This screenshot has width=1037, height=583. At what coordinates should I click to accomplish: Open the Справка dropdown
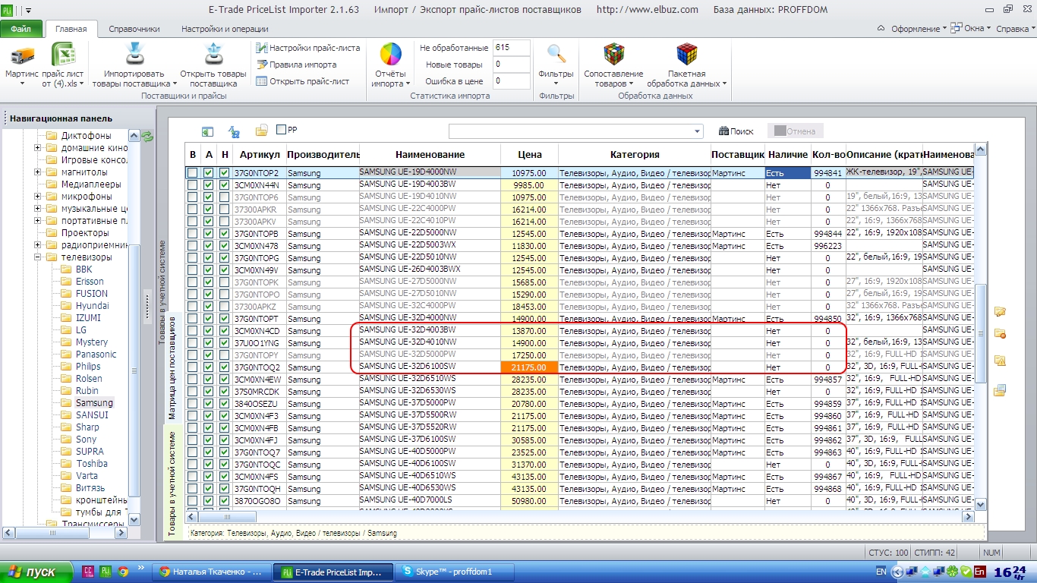click(1015, 29)
